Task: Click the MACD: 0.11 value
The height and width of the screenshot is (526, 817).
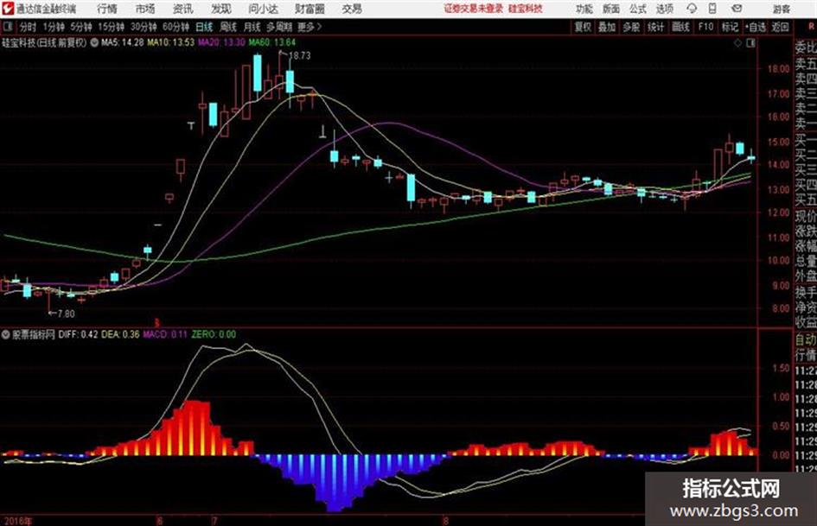Action: point(165,334)
